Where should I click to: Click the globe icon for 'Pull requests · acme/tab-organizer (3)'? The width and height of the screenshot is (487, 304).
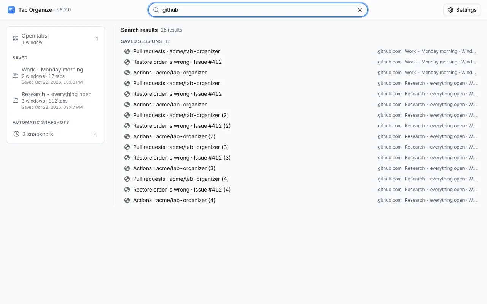point(127,147)
